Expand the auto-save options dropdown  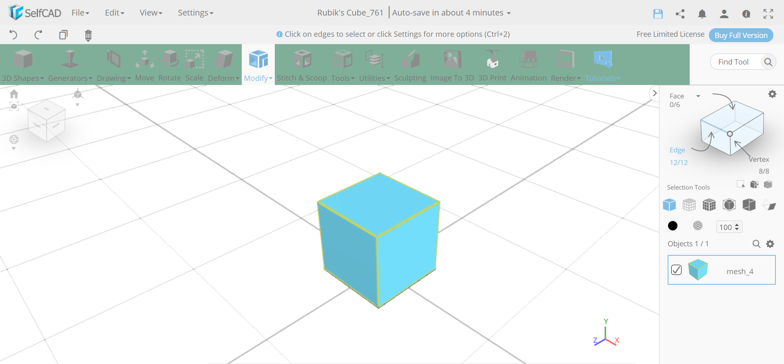tap(509, 13)
